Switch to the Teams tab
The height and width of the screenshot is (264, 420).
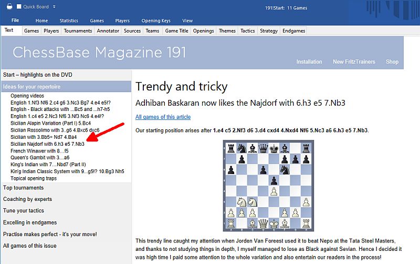[x=152, y=31]
